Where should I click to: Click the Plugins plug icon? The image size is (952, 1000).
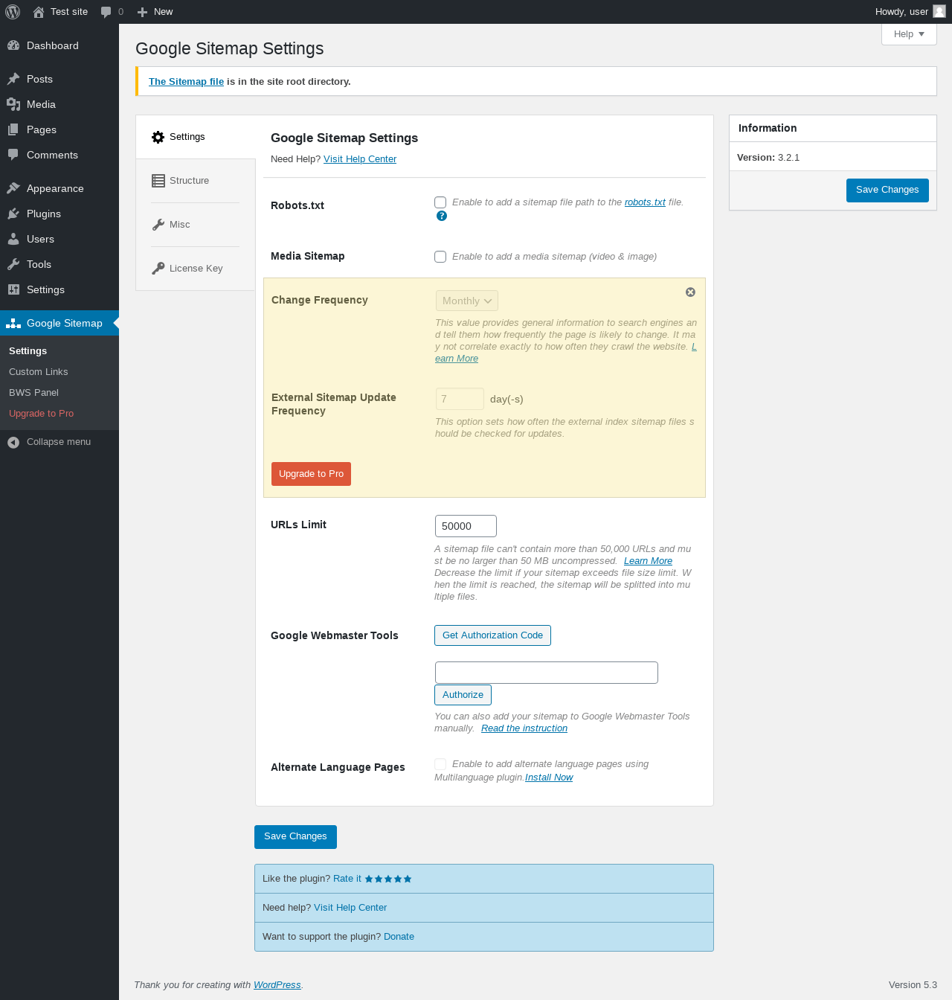[13, 214]
